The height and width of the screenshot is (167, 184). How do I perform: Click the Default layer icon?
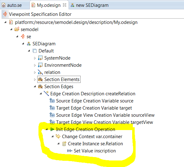pos(35,51)
